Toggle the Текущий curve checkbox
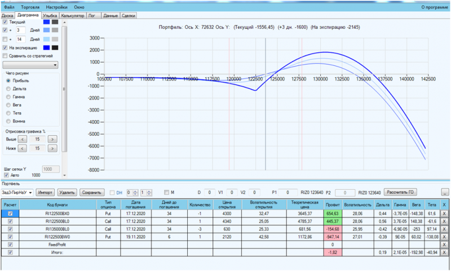The width and height of the screenshot is (451, 271). (x=5, y=22)
